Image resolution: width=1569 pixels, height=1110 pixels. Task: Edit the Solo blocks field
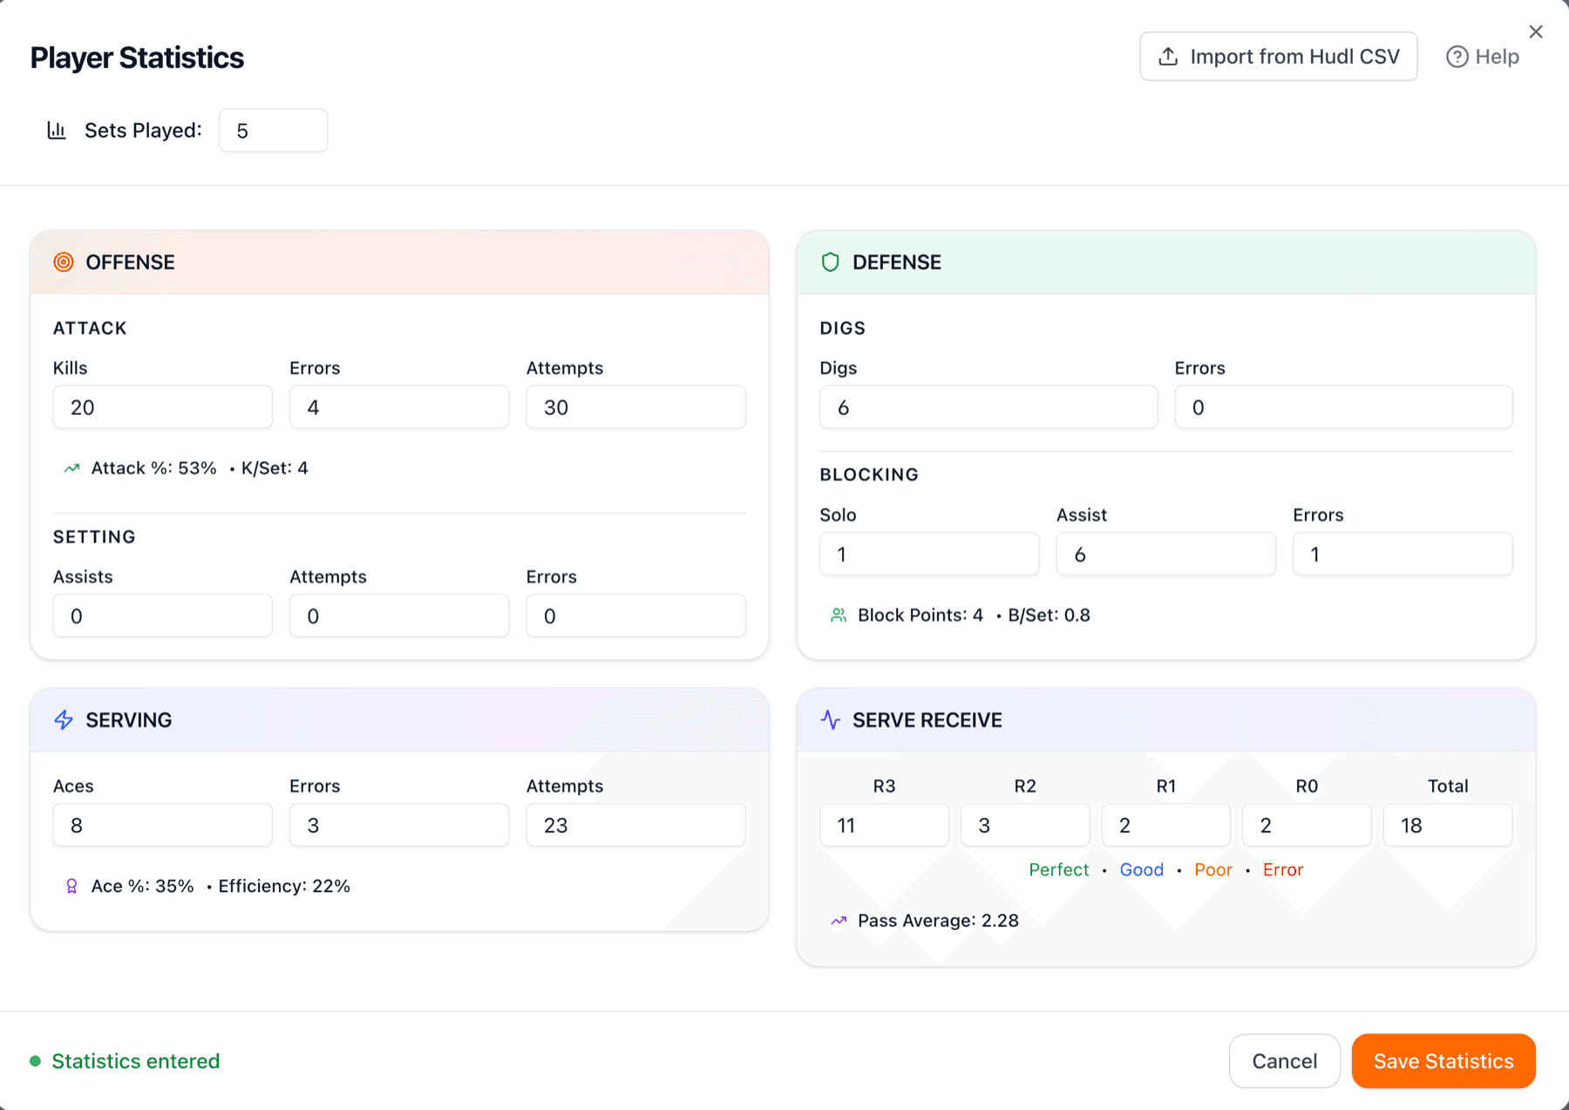click(929, 555)
